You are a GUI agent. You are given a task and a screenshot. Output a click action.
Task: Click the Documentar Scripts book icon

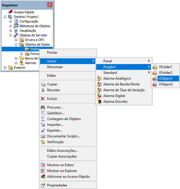click(x=43, y=136)
